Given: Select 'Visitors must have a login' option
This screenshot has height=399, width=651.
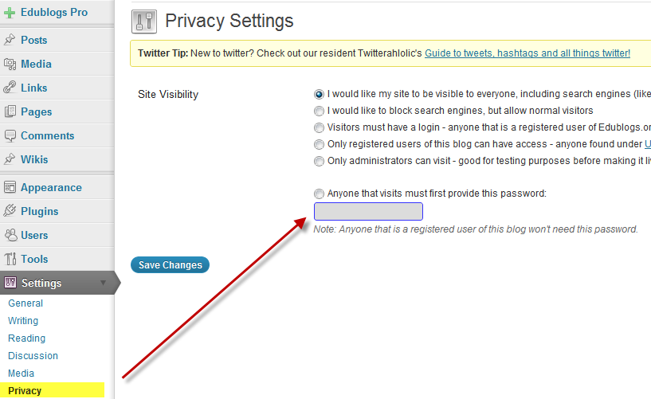Looking at the screenshot, I should (x=320, y=127).
